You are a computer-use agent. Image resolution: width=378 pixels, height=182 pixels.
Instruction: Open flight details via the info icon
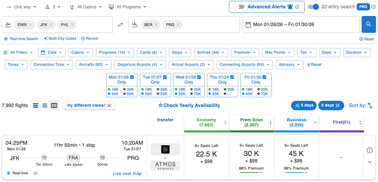(x=370, y=150)
